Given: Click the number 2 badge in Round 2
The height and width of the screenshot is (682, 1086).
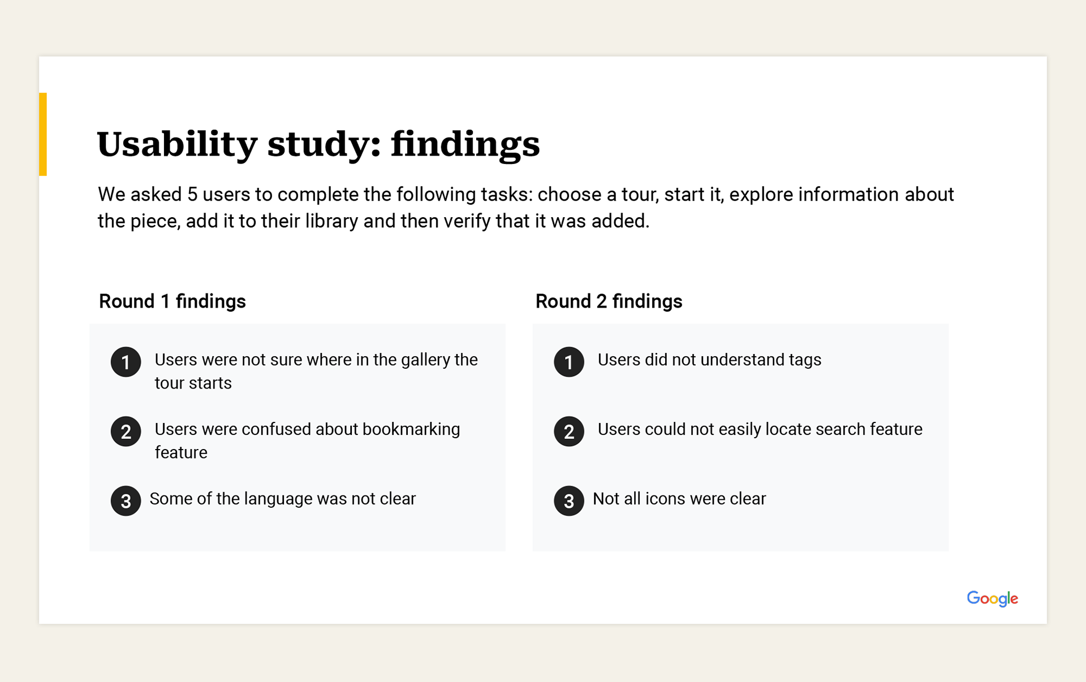Looking at the screenshot, I should [569, 431].
